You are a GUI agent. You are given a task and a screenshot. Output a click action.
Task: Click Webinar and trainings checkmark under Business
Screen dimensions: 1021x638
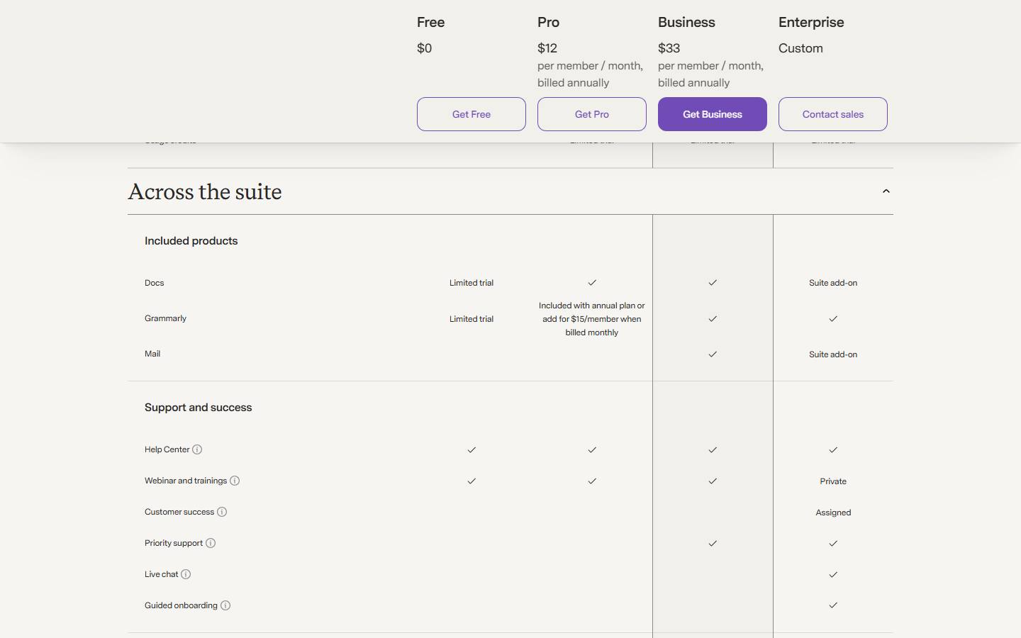pyautogui.click(x=713, y=481)
